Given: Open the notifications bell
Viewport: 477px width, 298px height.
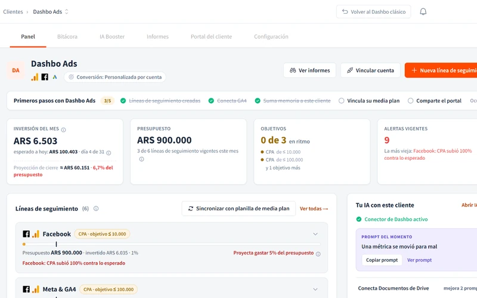Looking at the screenshot, I should 423,11.
